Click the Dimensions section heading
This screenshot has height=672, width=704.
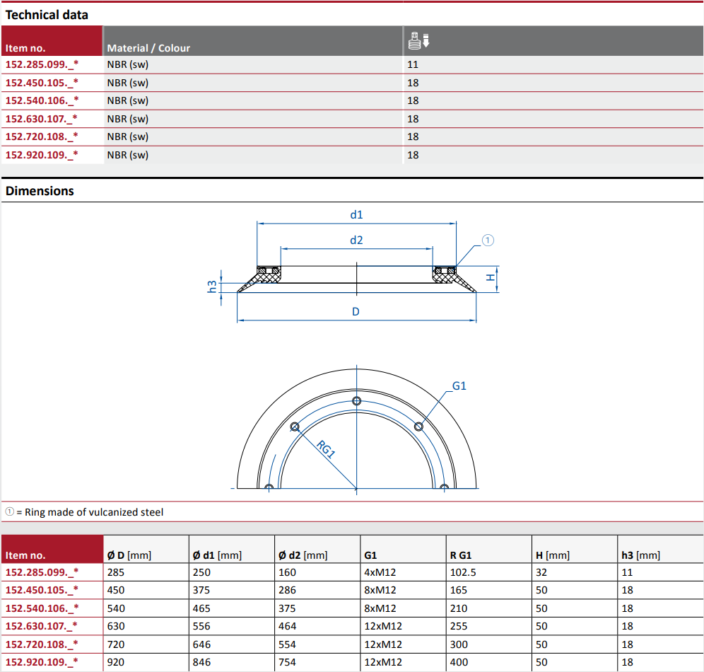(40, 191)
